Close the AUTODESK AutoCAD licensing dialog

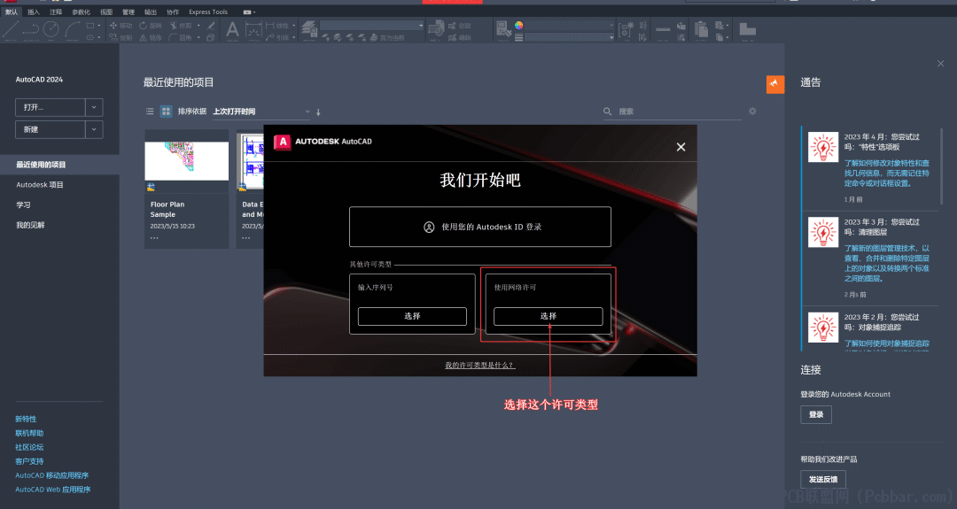(x=681, y=147)
